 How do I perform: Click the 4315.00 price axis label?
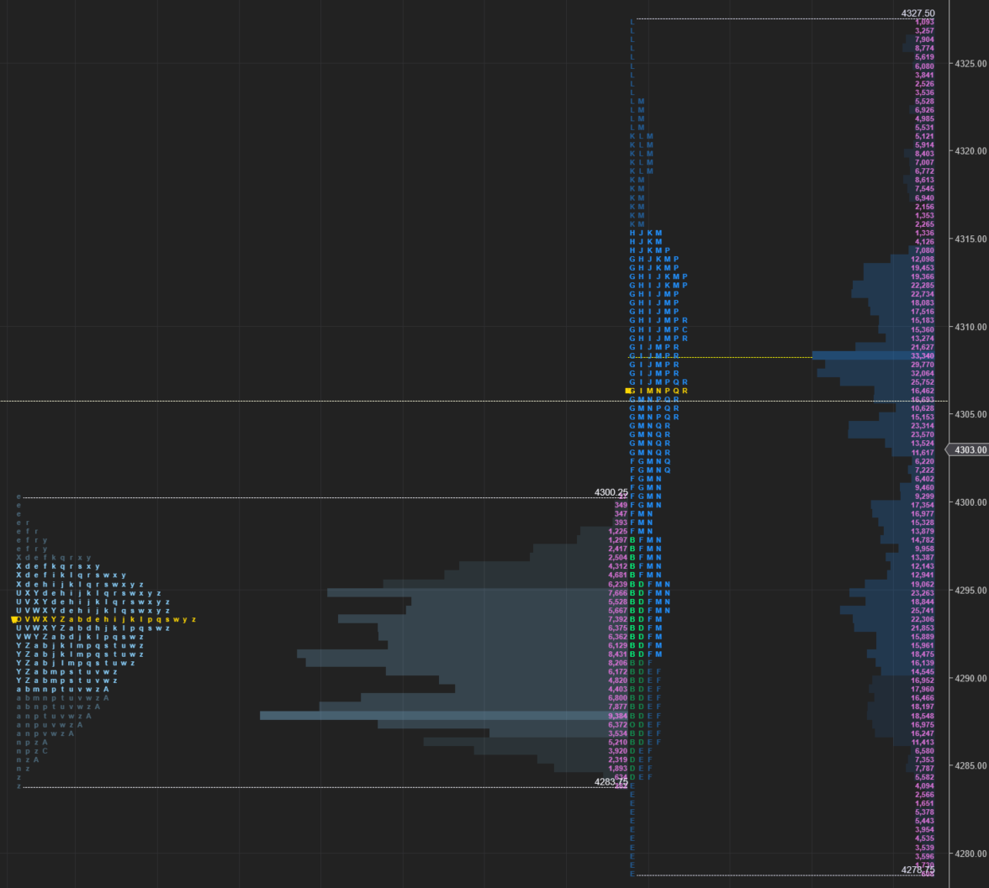pos(970,239)
